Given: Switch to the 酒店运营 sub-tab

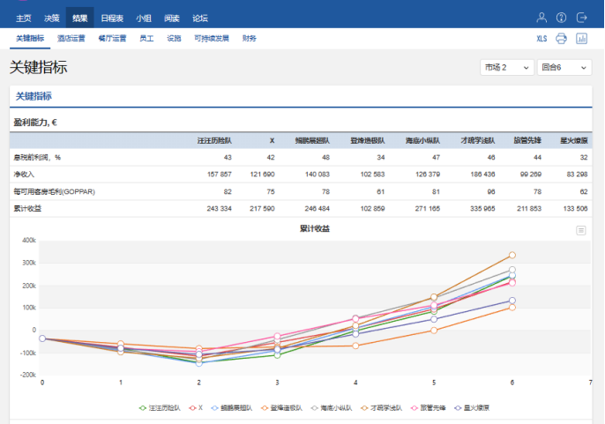Looking at the screenshot, I should pyautogui.click(x=71, y=38).
